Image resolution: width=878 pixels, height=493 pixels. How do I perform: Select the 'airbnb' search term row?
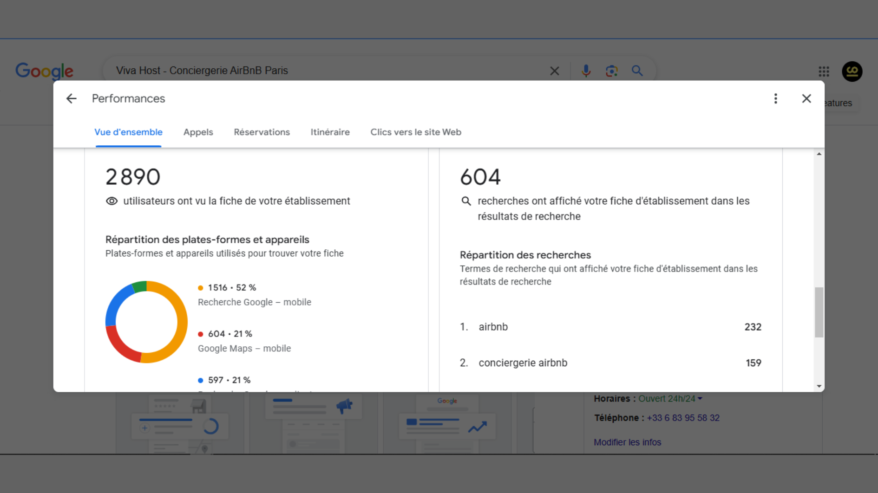point(610,327)
